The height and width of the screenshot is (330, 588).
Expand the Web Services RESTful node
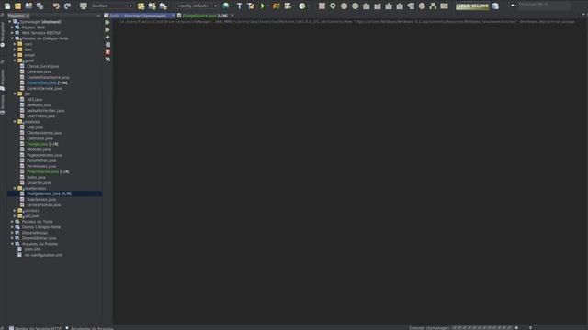pyautogui.click(x=12, y=33)
